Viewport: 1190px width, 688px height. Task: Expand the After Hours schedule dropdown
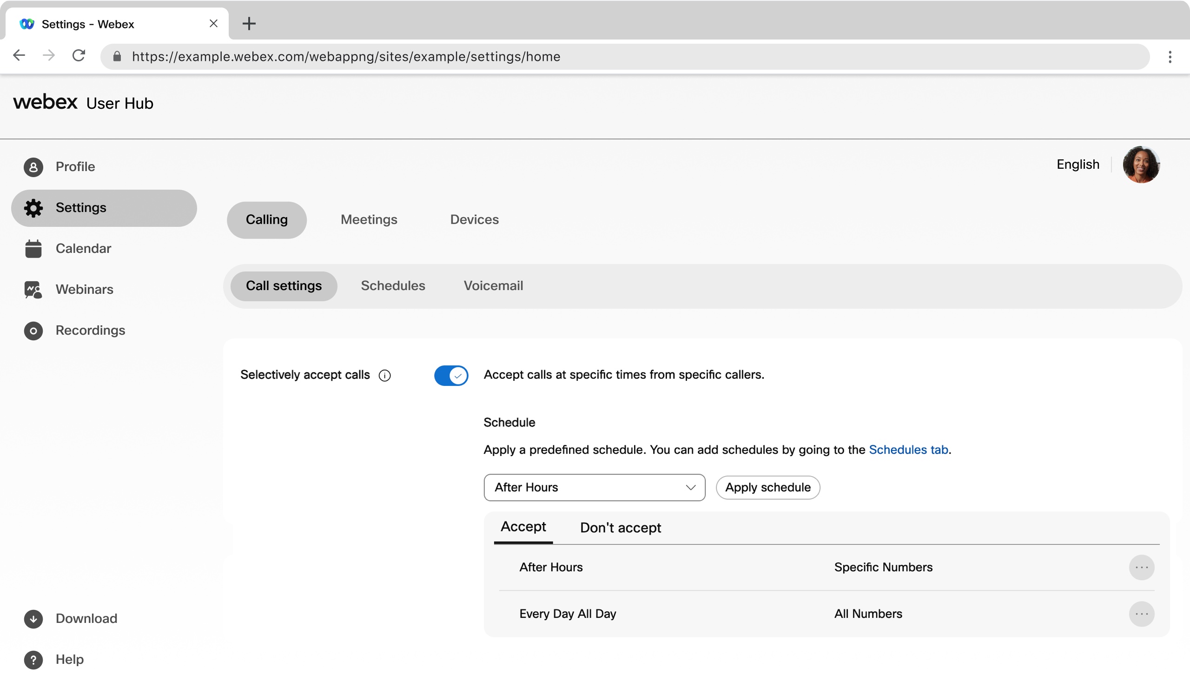689,487
